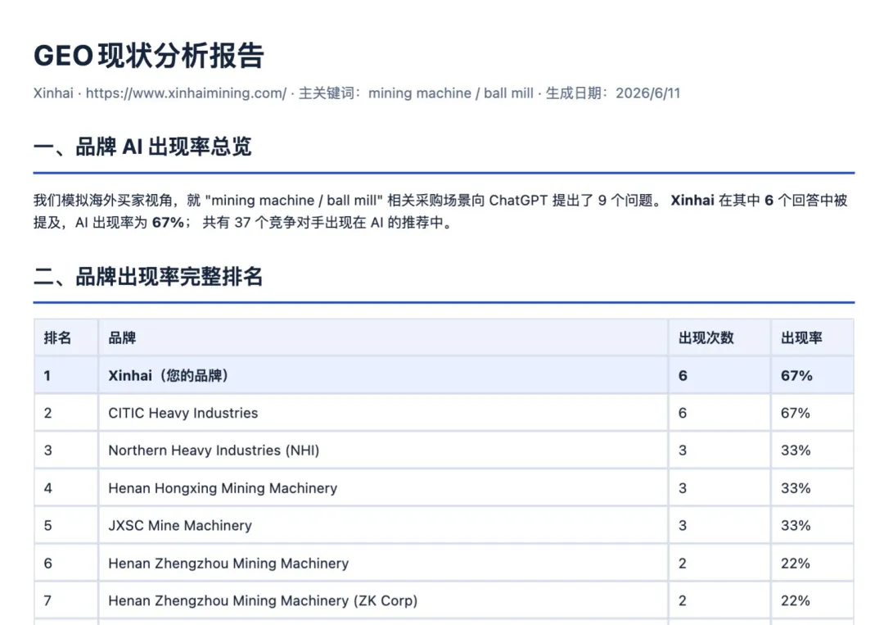Click the URL https://www.xinhaimining.com/ in subtitle
Image resolution: width=884 pixels, height=625 pixels.
click(186, 93)
